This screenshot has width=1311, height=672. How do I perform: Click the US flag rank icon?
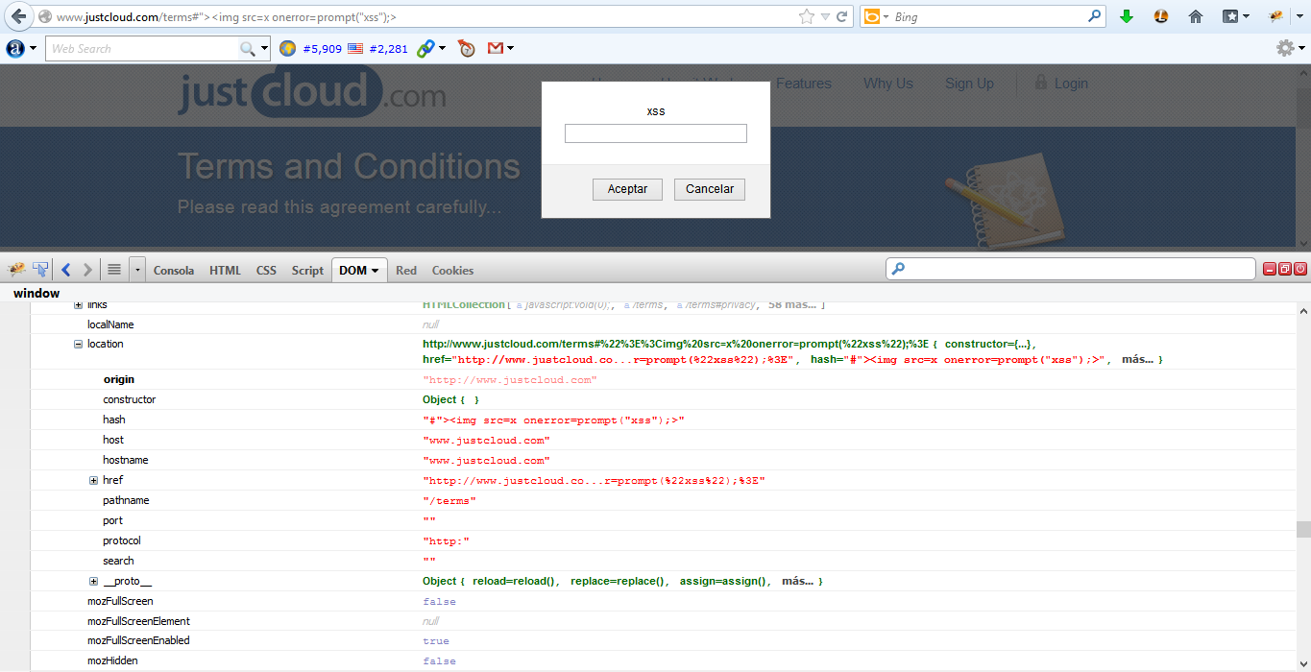point(355,48)
